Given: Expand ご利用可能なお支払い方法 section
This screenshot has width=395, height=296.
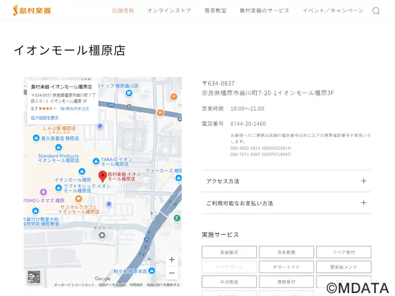Looking at the screenshot, I should pos(286,203).
